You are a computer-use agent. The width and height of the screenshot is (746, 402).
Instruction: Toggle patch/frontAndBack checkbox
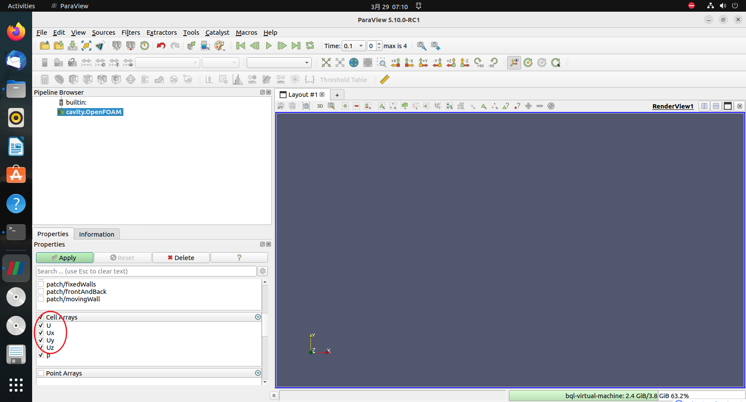41,292
